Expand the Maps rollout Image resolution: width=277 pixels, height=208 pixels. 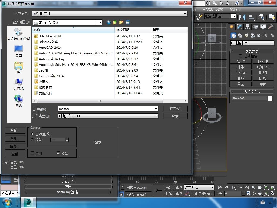coord(68,187)
